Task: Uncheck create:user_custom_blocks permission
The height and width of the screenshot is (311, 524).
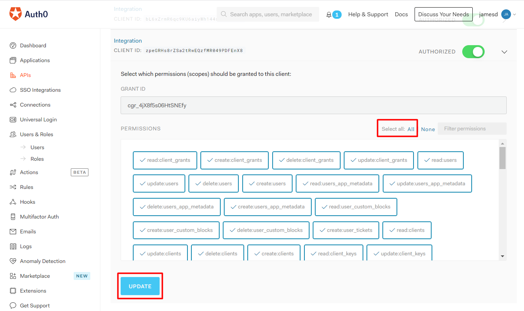Action: pyautogui.click(x=176, y=230)
